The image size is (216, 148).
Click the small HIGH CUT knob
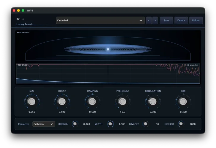(x=181, y=124)
